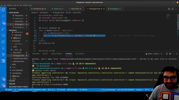The width and height of the screenshot is (179, 100).
Task: Click errors and warnings count in status bar
Action: click(x=51, y=89)
